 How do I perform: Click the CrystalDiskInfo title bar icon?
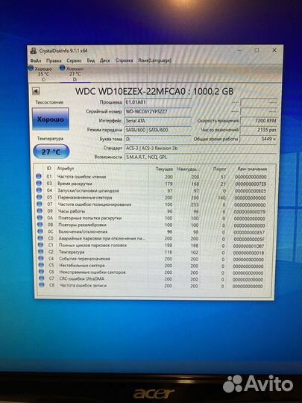[34, 51]
